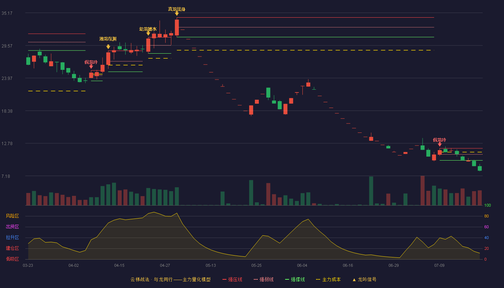Click the 假龙吟 red arrow near 07-09
Image resolution: width=504 pixels, height=288 pixels.
tap(440, 144)
